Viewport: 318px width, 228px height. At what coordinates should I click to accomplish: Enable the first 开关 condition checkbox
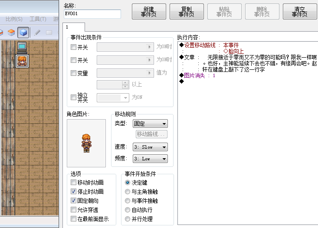point(73,47)
